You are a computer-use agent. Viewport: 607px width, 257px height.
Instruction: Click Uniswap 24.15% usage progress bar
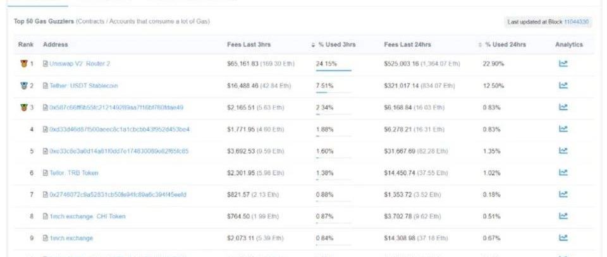pos(333,71)
